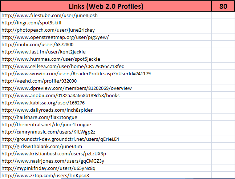This screenshot has height=179, width=235.
Task: Select the header cell showing 80
Action: (x=223, y=6)
